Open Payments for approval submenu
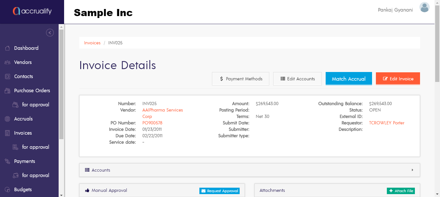Image resolution: width=440 pixels, height=197 pixels. 35,175
